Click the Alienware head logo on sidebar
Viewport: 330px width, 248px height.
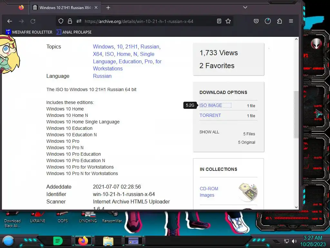pos(316,44)
